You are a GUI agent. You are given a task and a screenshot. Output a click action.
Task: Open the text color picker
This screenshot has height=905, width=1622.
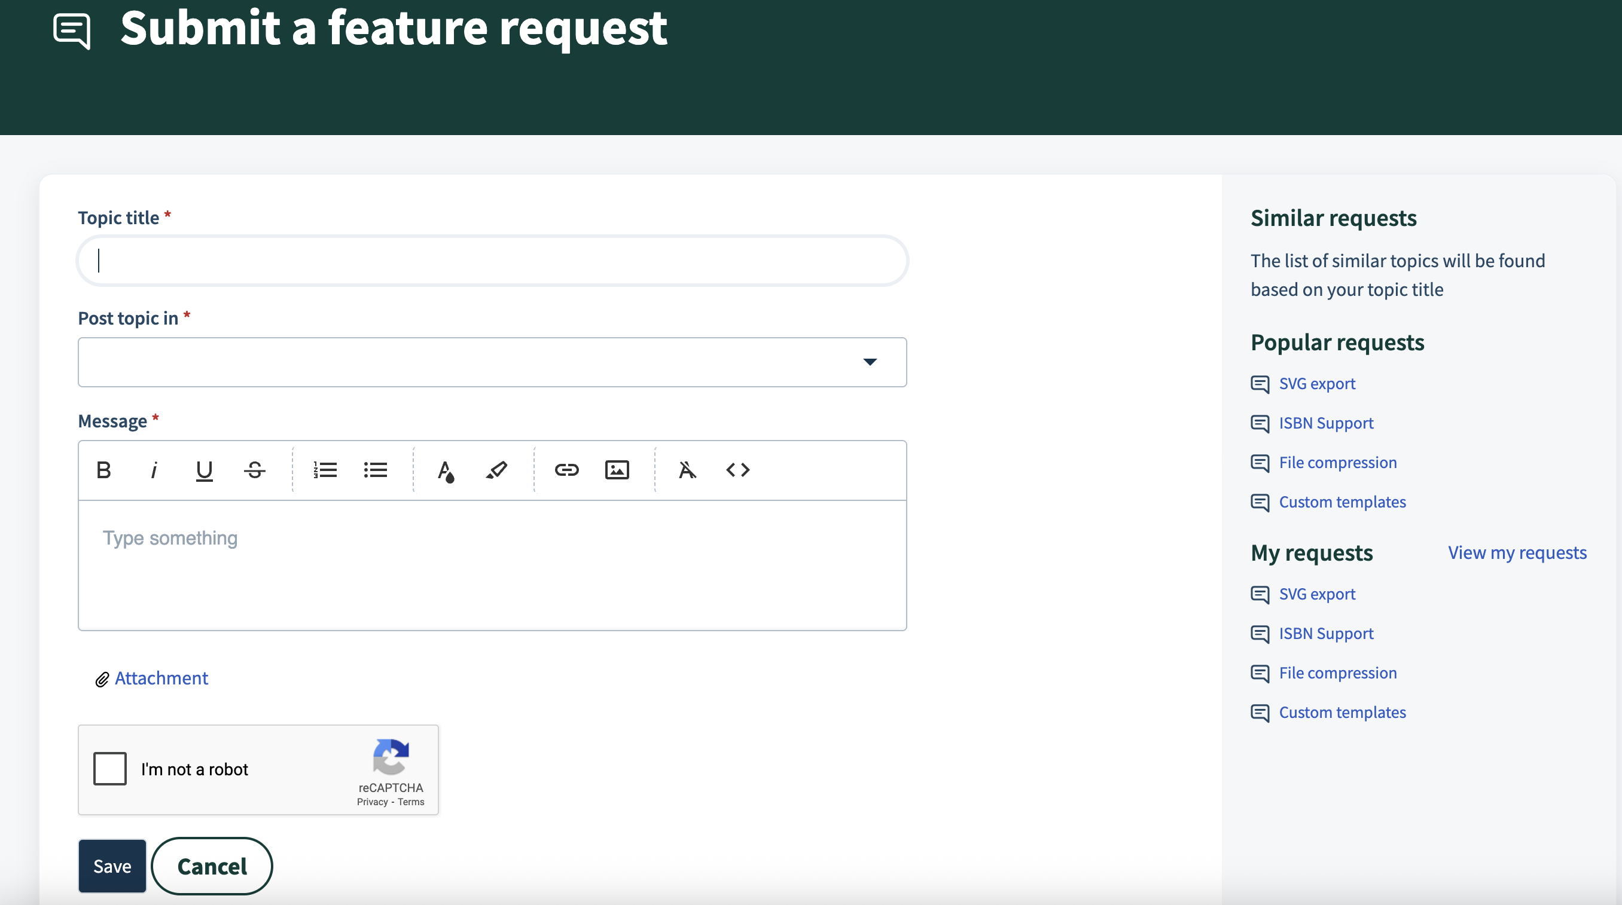click(446, 470)
